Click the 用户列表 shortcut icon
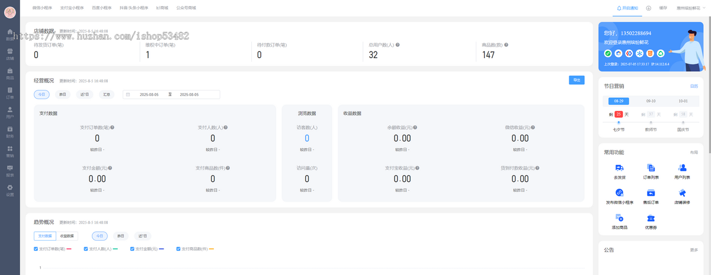711x275 pixels. [x=682, y=168]
